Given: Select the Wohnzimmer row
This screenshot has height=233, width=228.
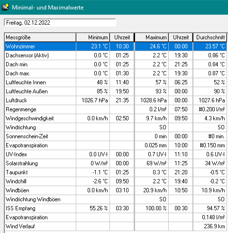Looking at the screenshot, I should point(116,46).
